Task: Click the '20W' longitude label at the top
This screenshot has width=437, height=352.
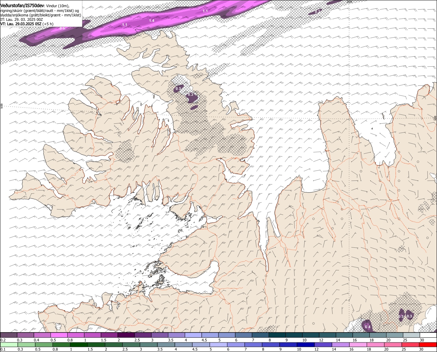Action: click(x=349, y=2)
